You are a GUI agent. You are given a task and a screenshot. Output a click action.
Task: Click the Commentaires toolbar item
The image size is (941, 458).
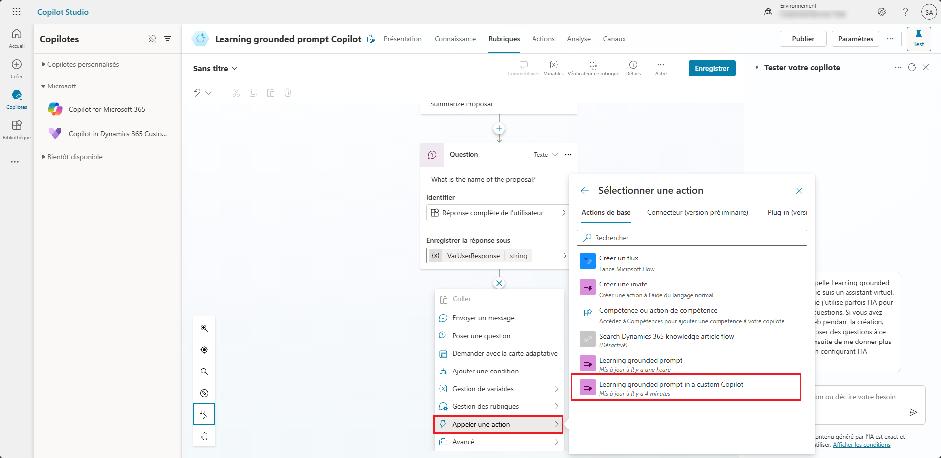coord(524,68)
